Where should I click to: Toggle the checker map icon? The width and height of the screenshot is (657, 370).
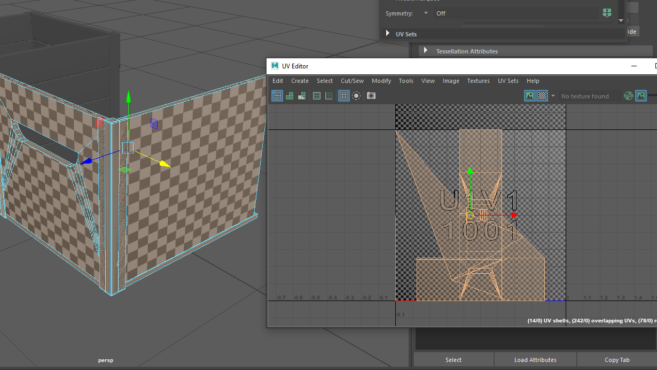click(542, 96)
